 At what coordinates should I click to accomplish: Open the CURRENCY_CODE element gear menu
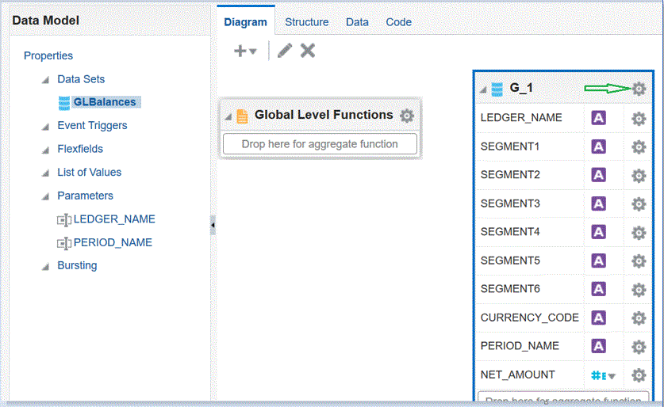click(639, 318)
